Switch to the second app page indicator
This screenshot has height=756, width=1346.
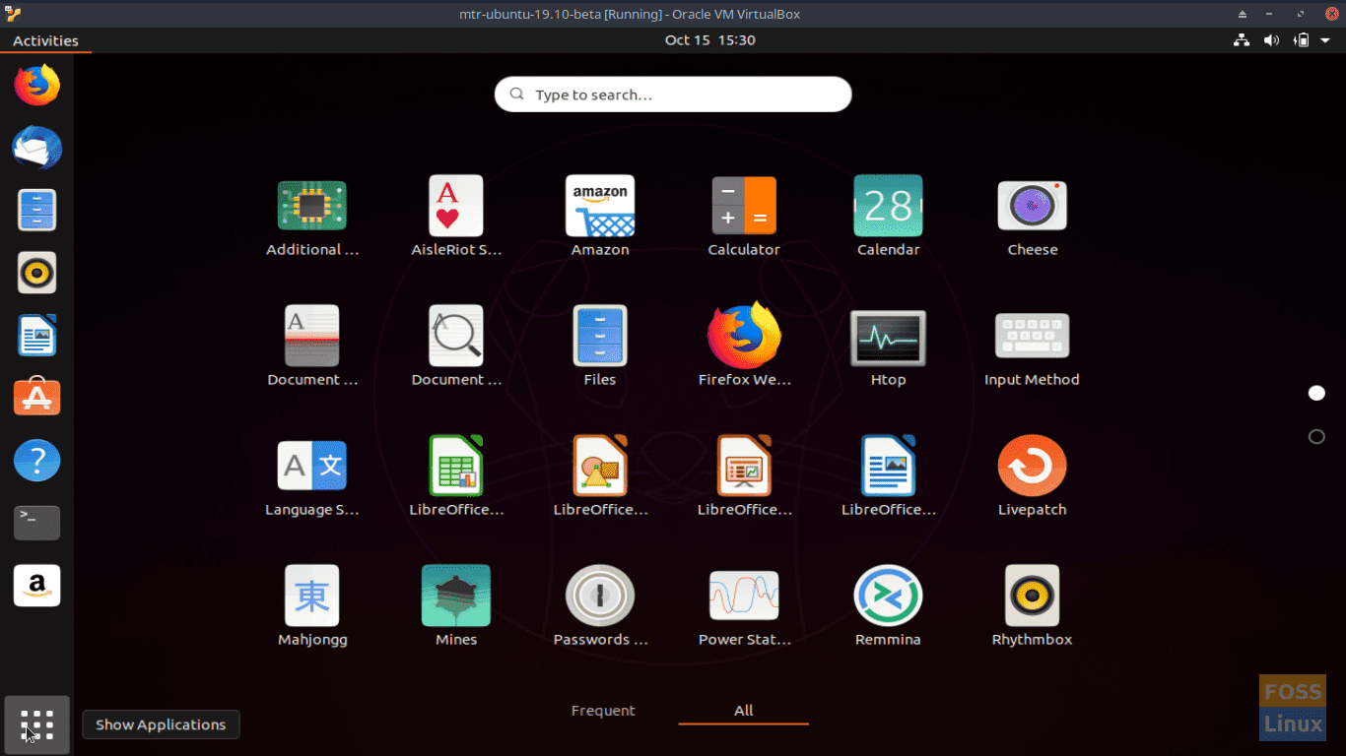click(1316, 436)
